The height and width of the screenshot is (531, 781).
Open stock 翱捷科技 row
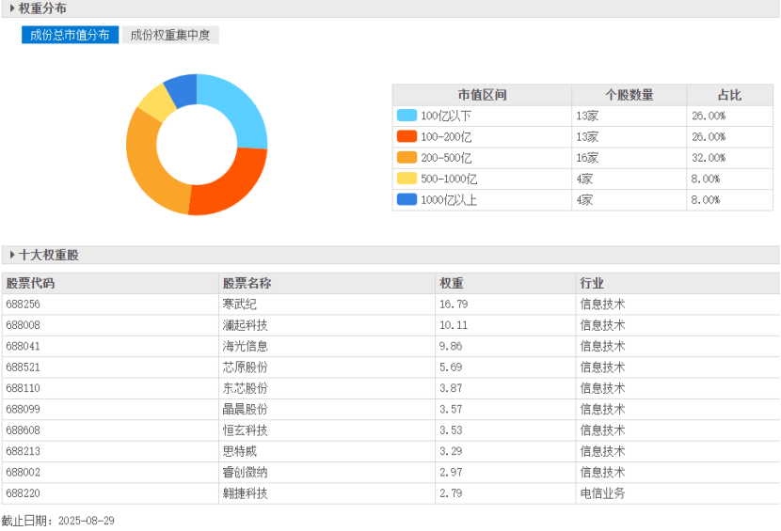point(245,493)
